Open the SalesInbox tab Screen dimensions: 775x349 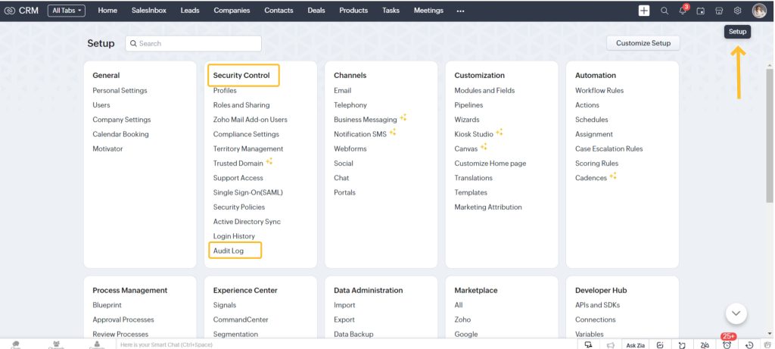[149, 11]
